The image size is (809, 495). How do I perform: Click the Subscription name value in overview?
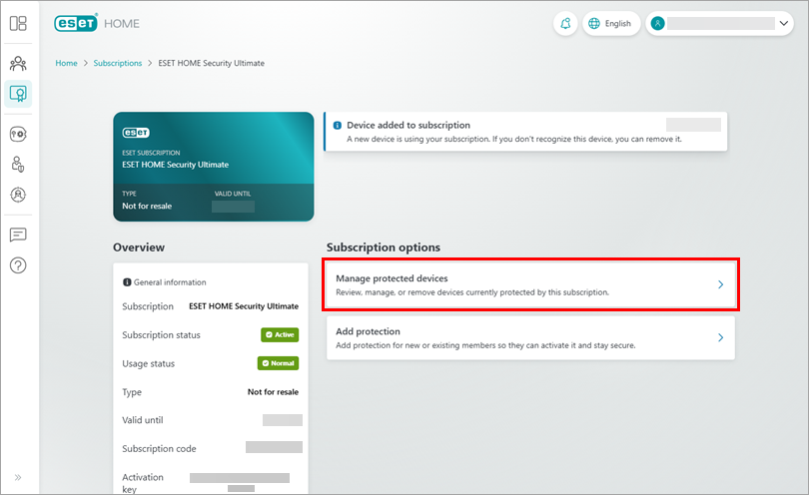[x=244, y=306]
